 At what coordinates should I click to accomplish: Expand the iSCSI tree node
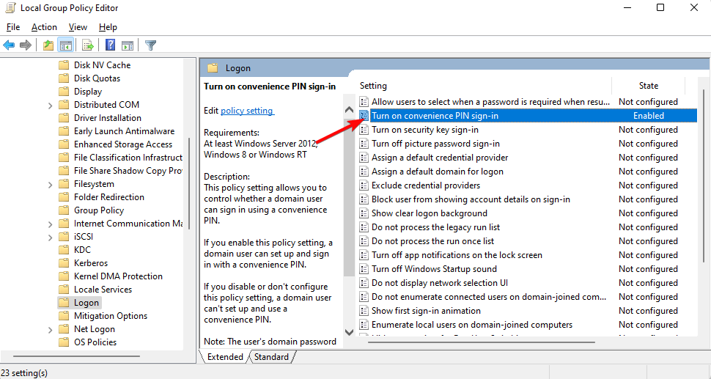pos(51,237)
